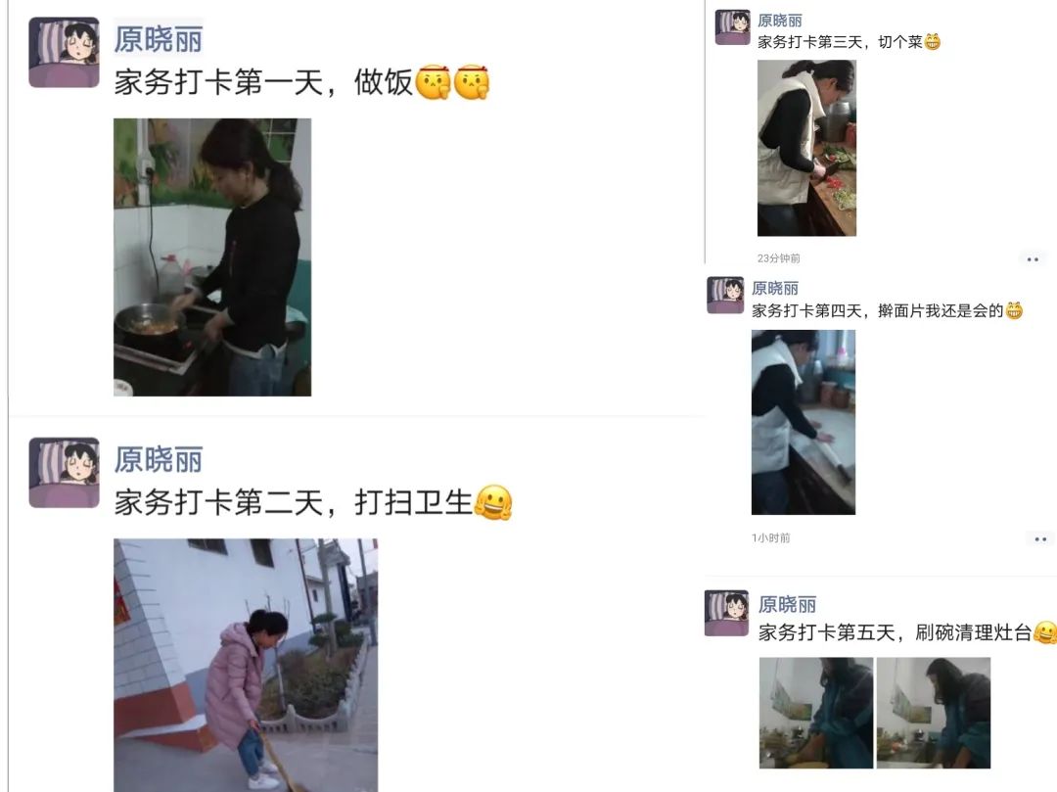
Task: Click the 原晓丽 name on the 刷碗 post
Action: point(787,605)
